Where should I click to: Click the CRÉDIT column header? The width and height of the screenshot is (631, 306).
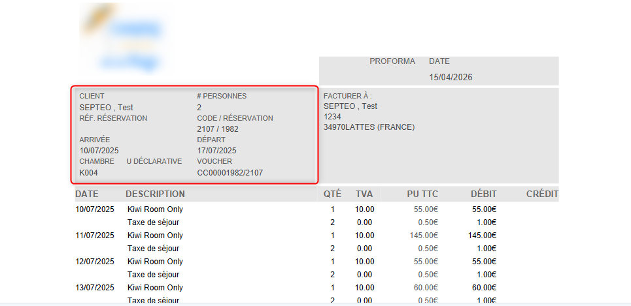click(x=542, y=194)
